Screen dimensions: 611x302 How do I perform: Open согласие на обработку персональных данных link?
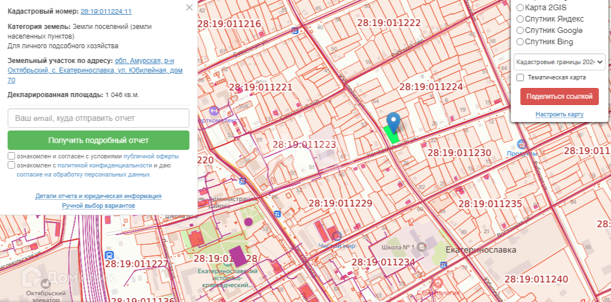(83, 175)
